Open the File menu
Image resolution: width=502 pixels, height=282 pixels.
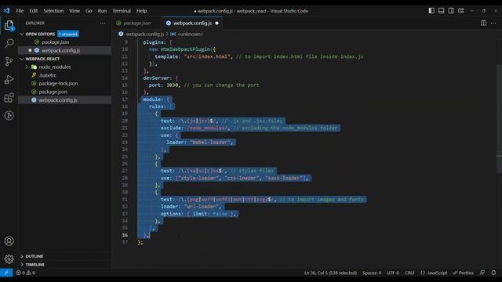[x=20, y=10]
